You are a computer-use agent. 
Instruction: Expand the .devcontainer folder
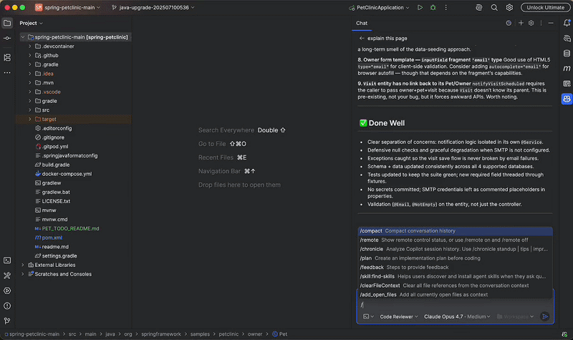point(30,47)
